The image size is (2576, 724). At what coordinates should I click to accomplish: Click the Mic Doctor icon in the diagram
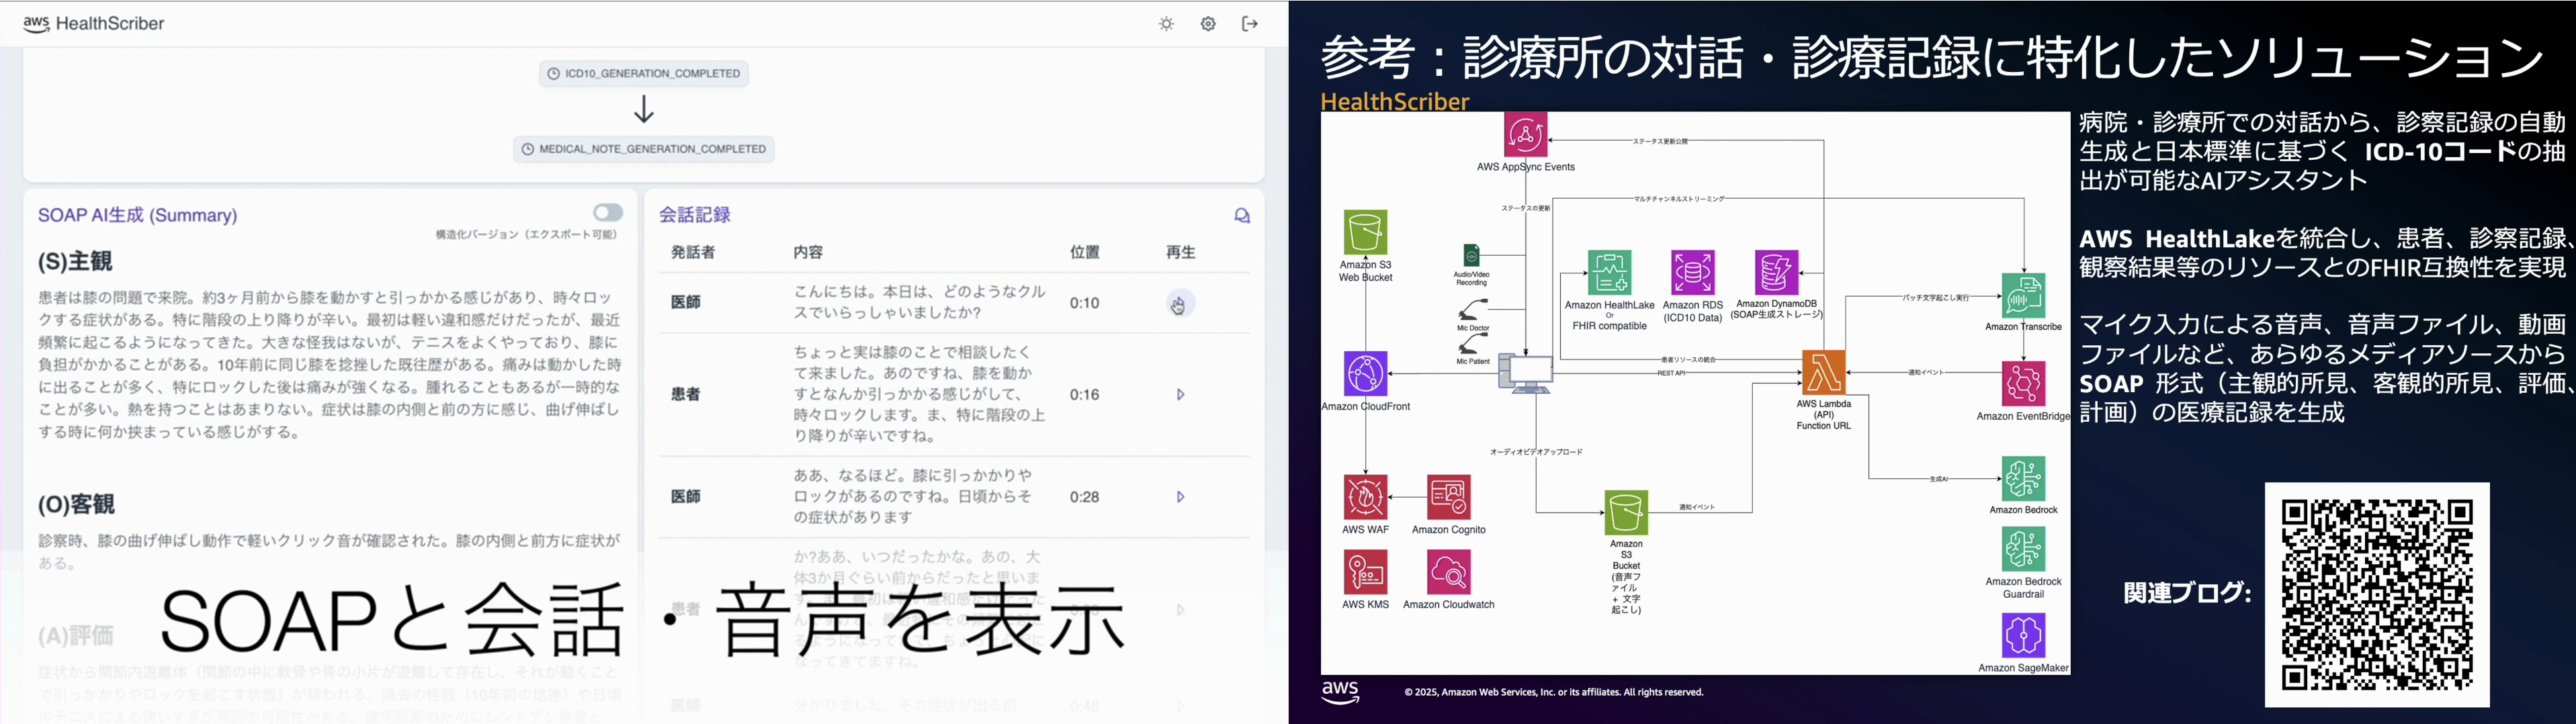[1473, 310]
